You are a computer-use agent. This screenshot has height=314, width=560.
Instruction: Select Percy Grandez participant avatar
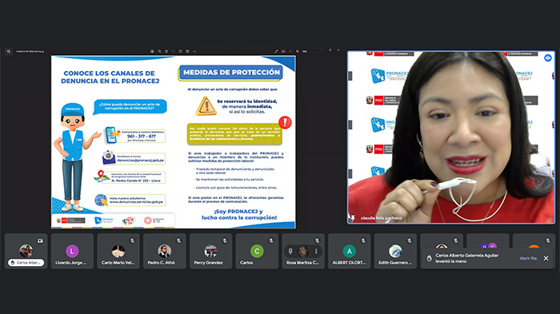[x=210, y=251]
